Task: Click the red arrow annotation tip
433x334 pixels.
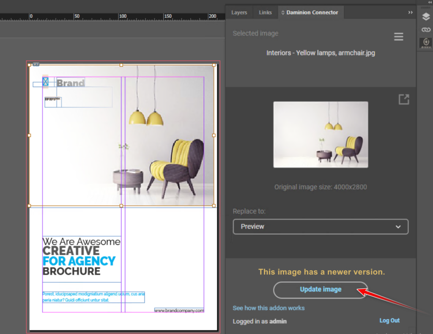Action: tap(359, 290)
